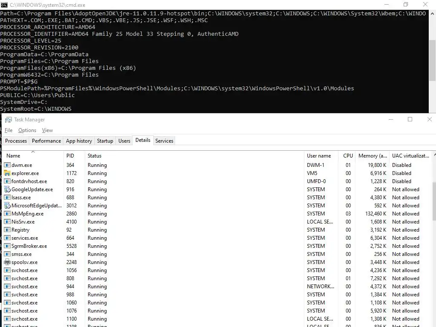Select the SgrmBroker.exe process name

coord(29,246)
